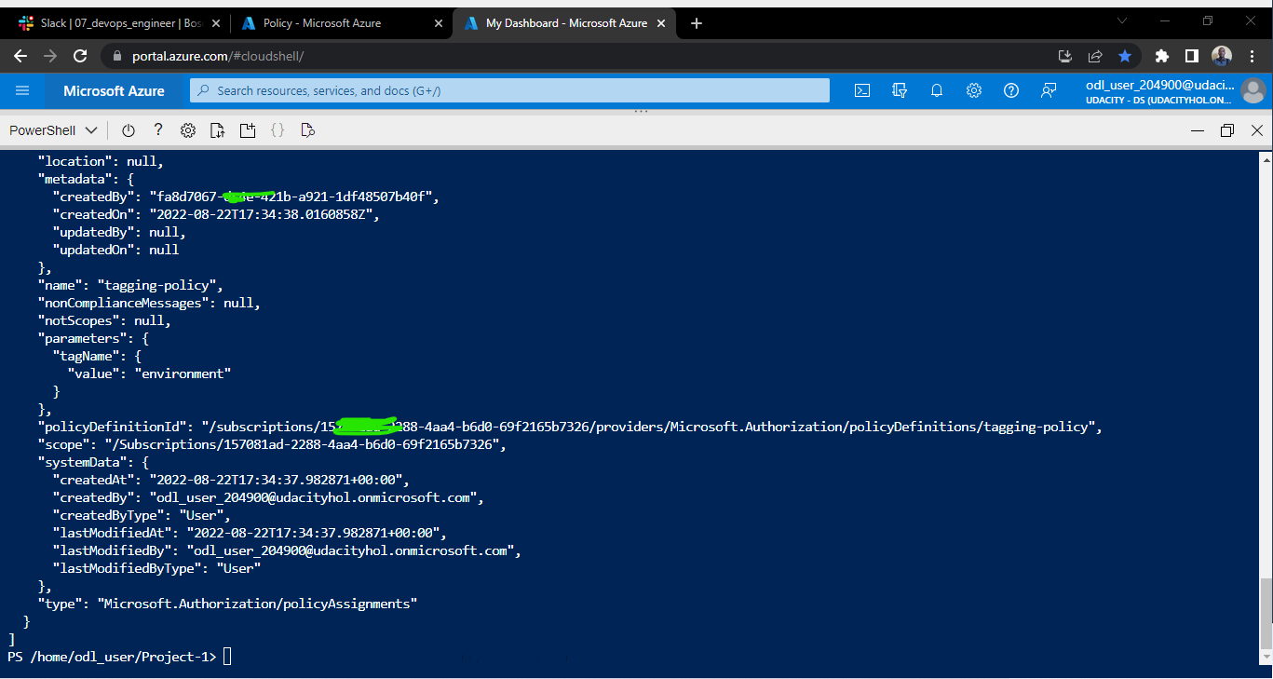
Task: Open Azure help question mark in top bar
Action: (x=1010, y=90)
